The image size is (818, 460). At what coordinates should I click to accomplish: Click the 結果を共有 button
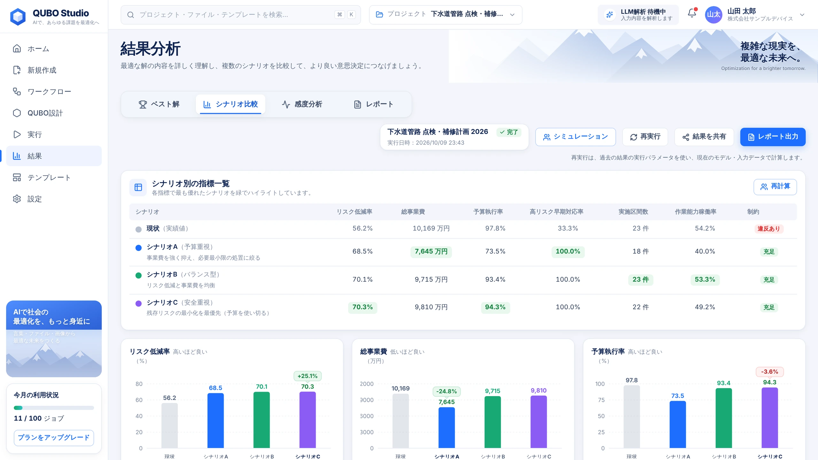coord(704,137)
